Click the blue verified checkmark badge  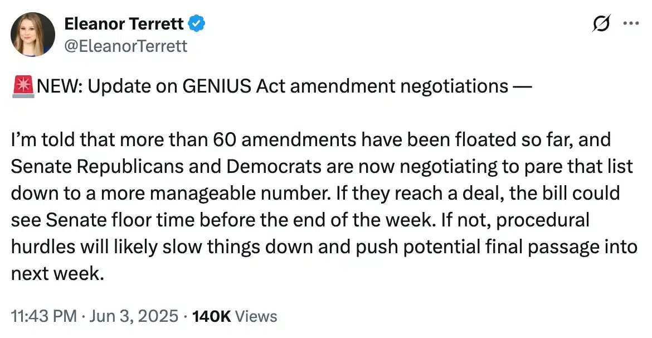[x=197, y=24]
